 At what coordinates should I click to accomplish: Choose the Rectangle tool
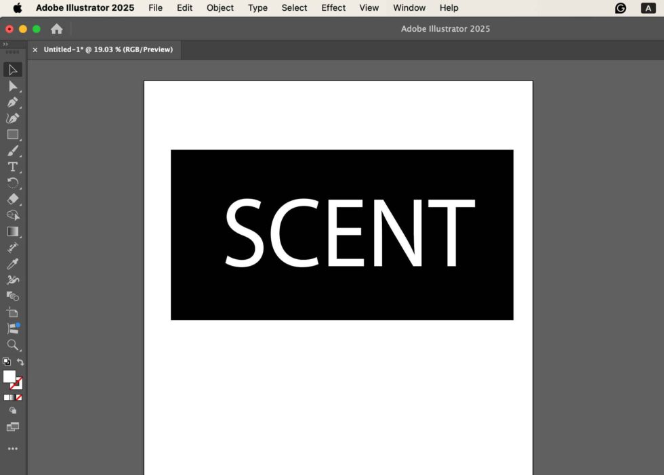point(13,135)
